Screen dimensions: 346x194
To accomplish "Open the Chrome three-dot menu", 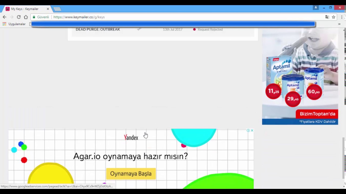I will point(342,17).
